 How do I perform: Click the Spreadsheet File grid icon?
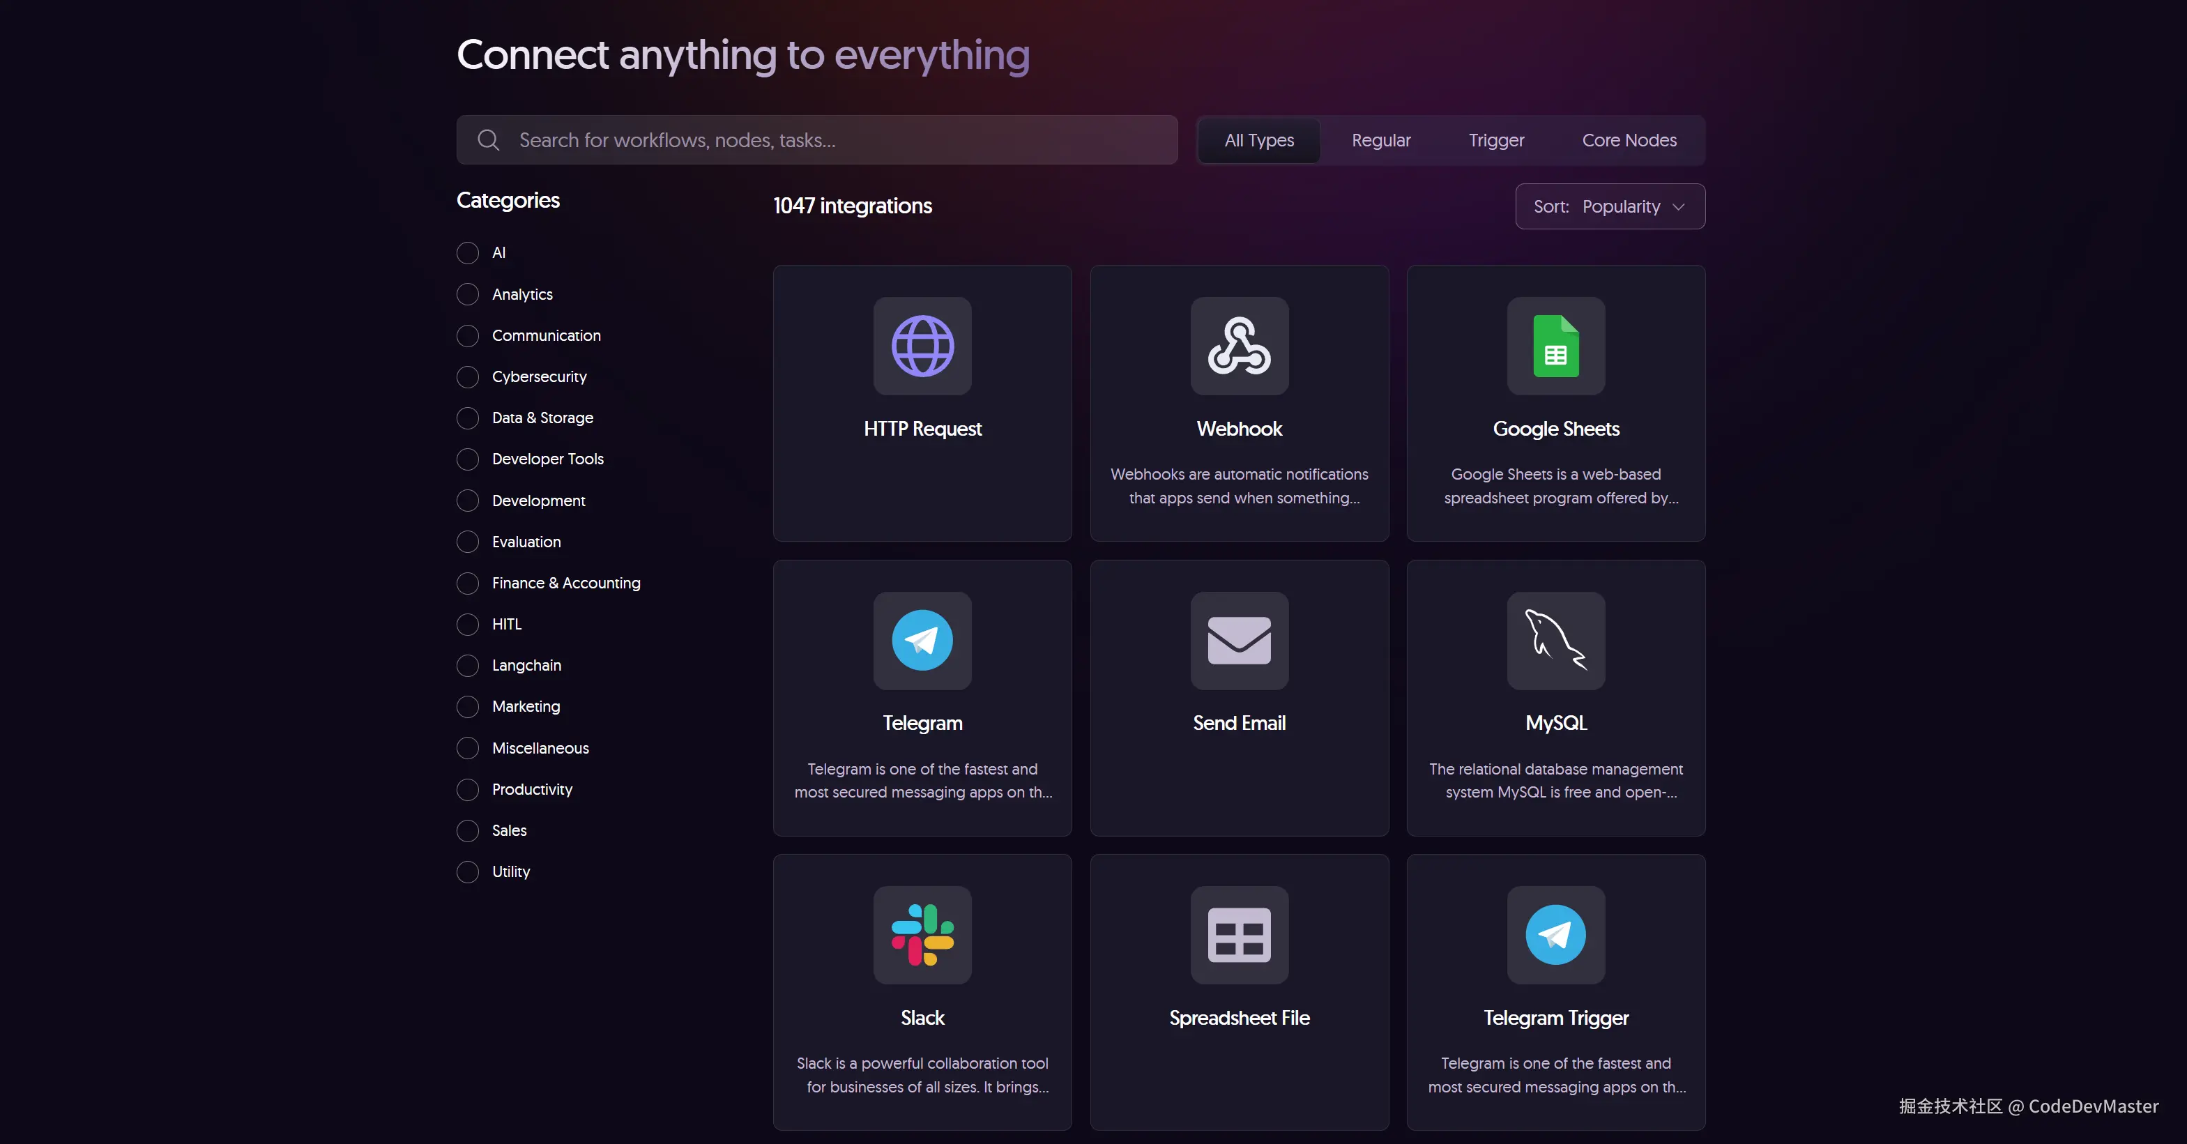[x=1239, y=934]
